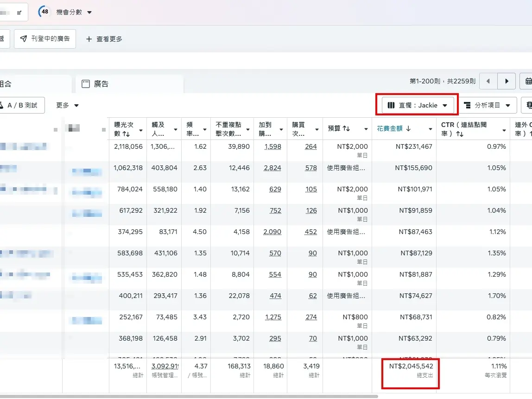
Task: Click the plus icon beside 查看更多
Action: tap(90, 39)
